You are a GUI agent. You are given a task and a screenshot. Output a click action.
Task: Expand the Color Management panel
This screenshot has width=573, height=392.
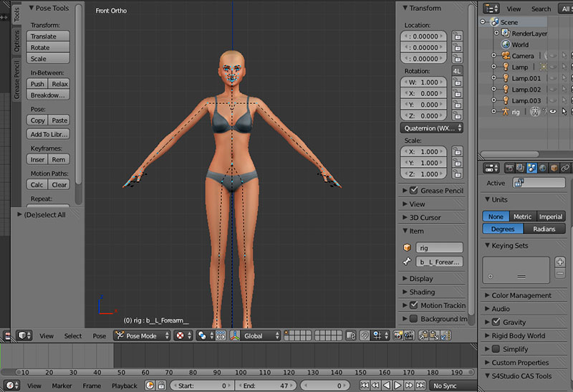click(521, 295)
